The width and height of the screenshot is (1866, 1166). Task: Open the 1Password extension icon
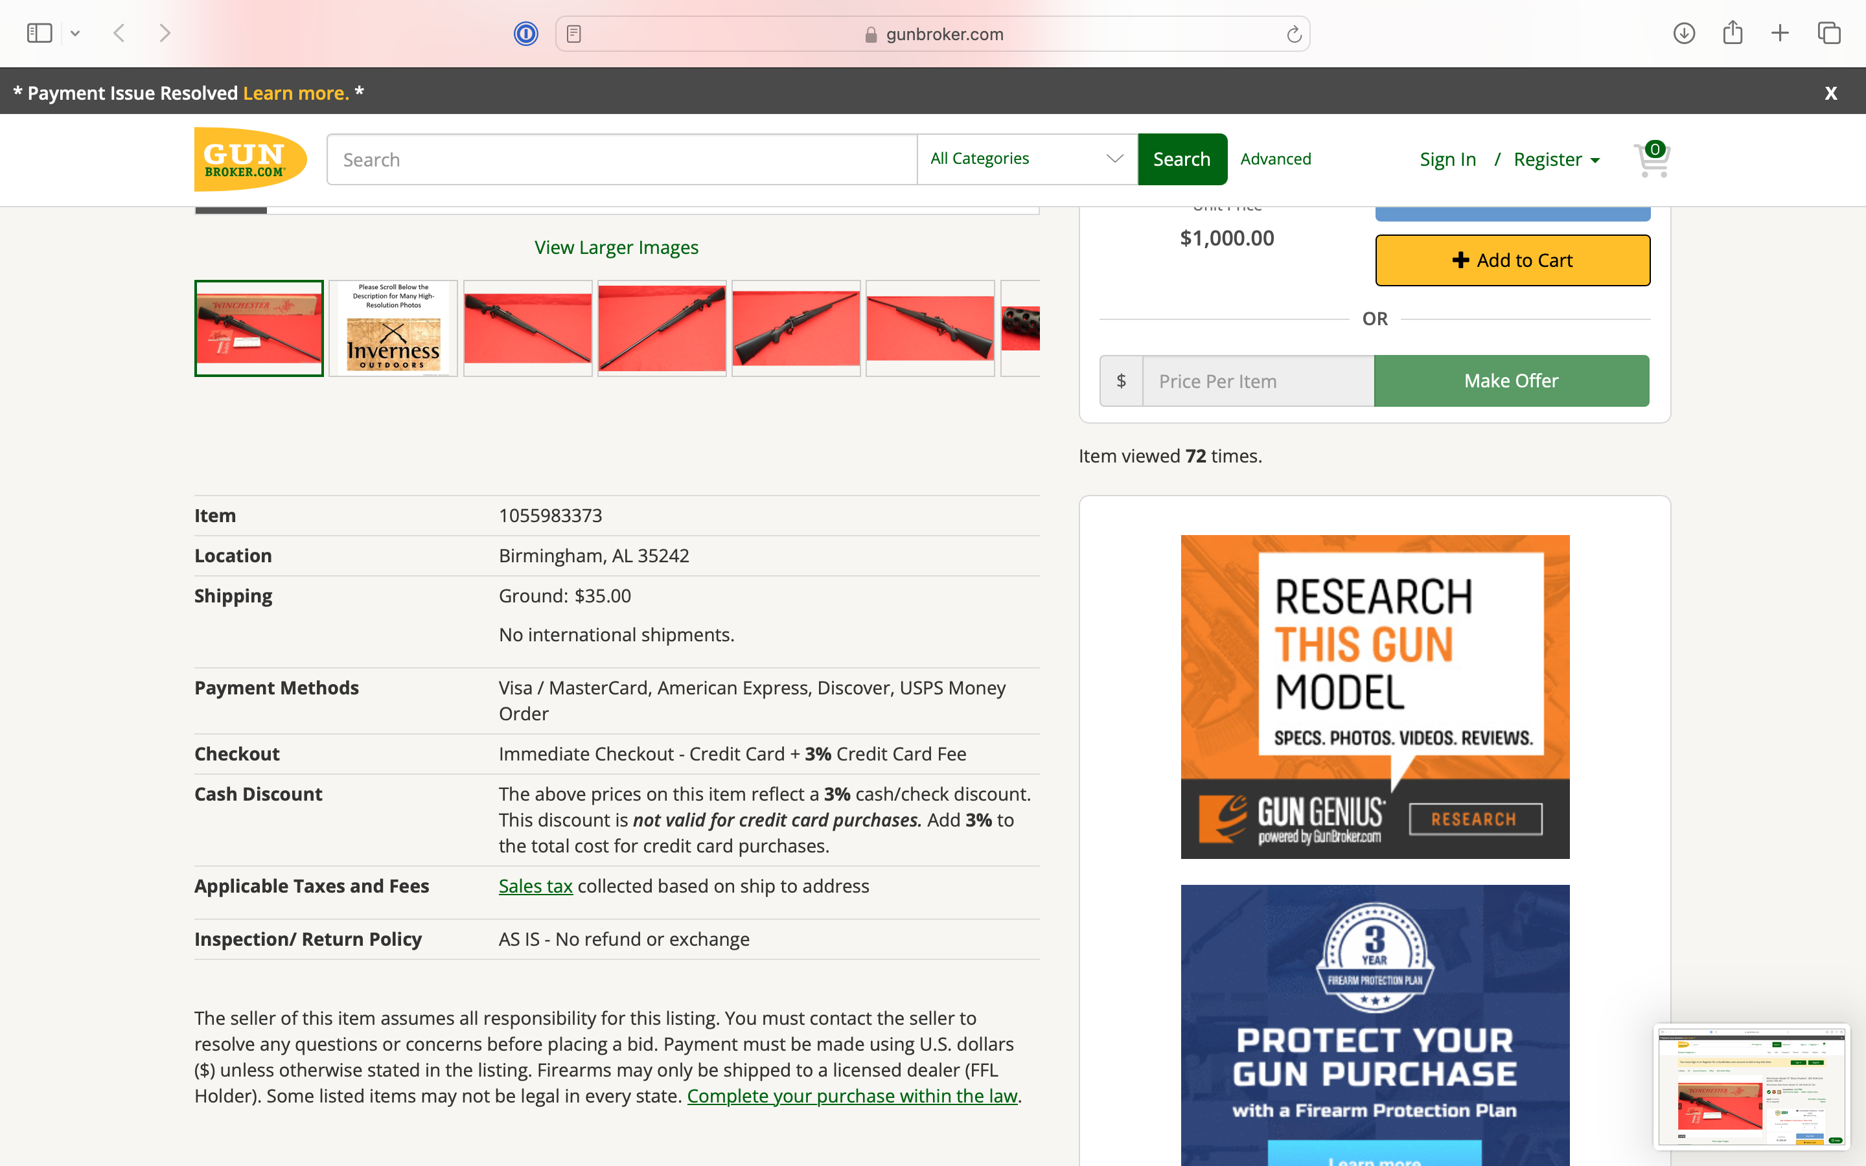pos(526,34)
